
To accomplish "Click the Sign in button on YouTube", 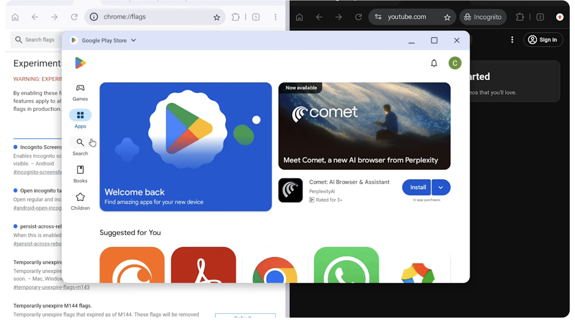I will [x=543, y=39].
